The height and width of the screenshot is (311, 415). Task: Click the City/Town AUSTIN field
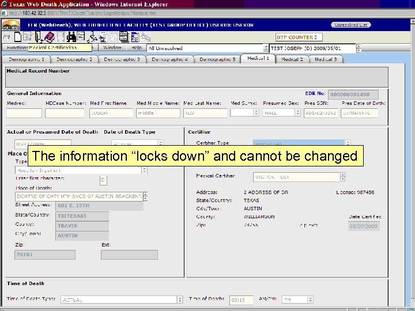(82, 236)
